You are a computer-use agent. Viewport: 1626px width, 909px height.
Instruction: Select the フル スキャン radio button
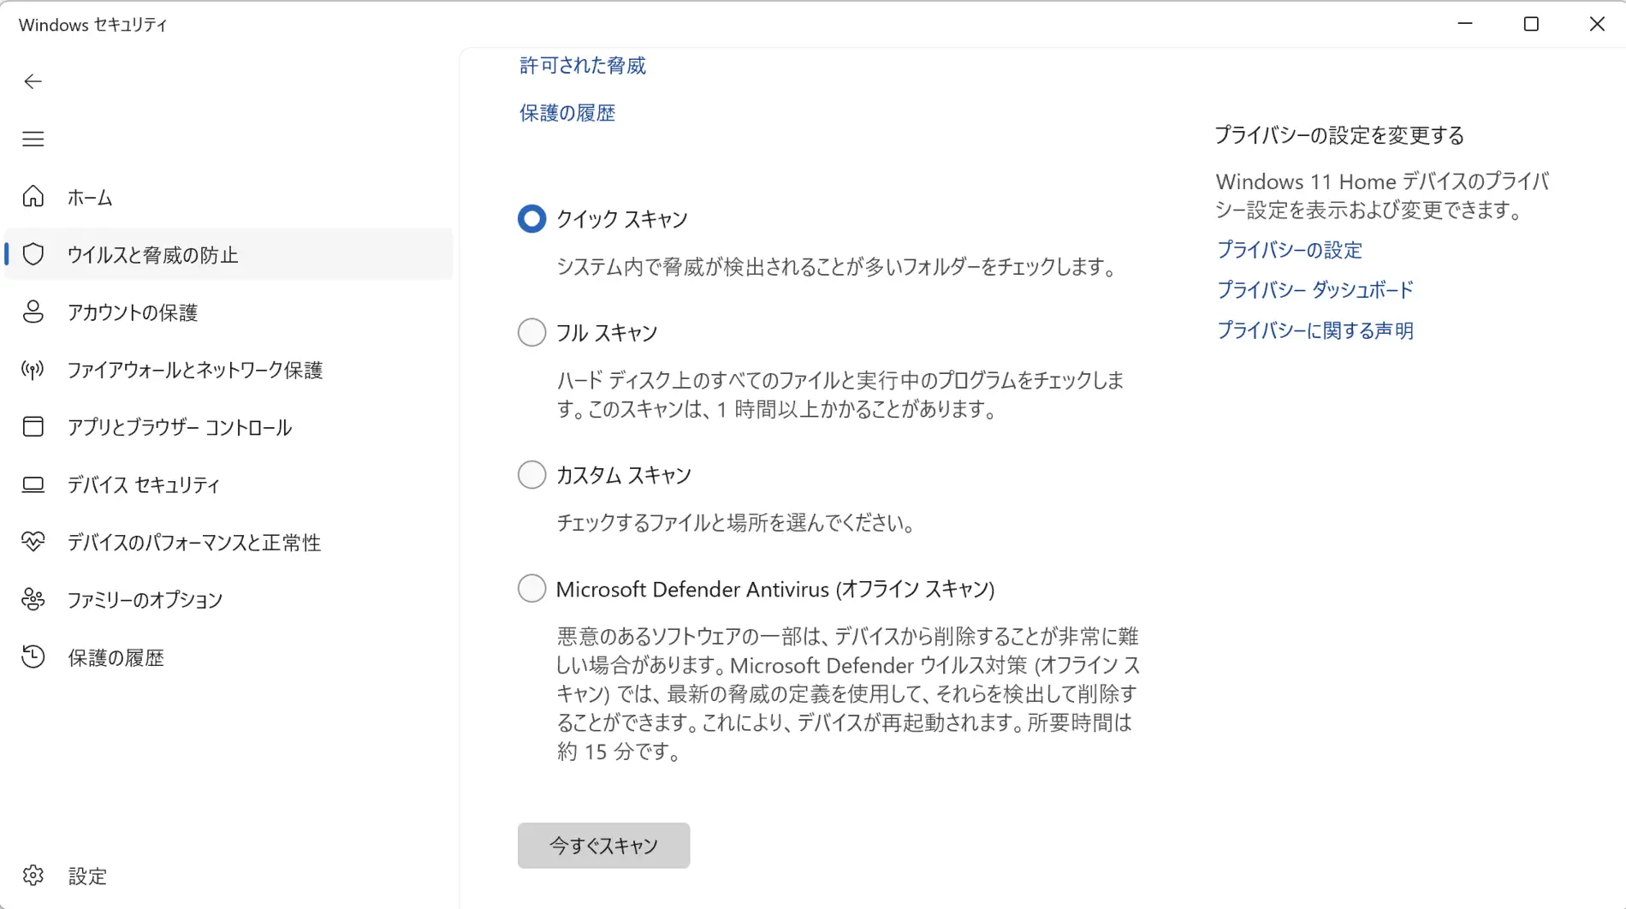[531, 332]
